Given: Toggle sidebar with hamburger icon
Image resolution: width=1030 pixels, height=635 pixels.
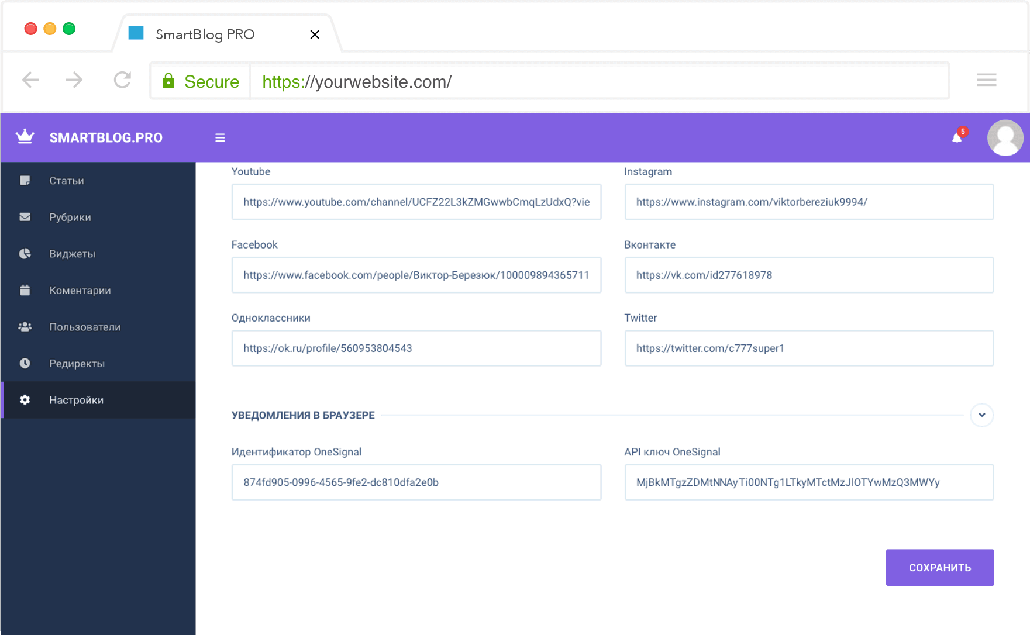Looking at the screenshot, I should [x=220, y=138].
